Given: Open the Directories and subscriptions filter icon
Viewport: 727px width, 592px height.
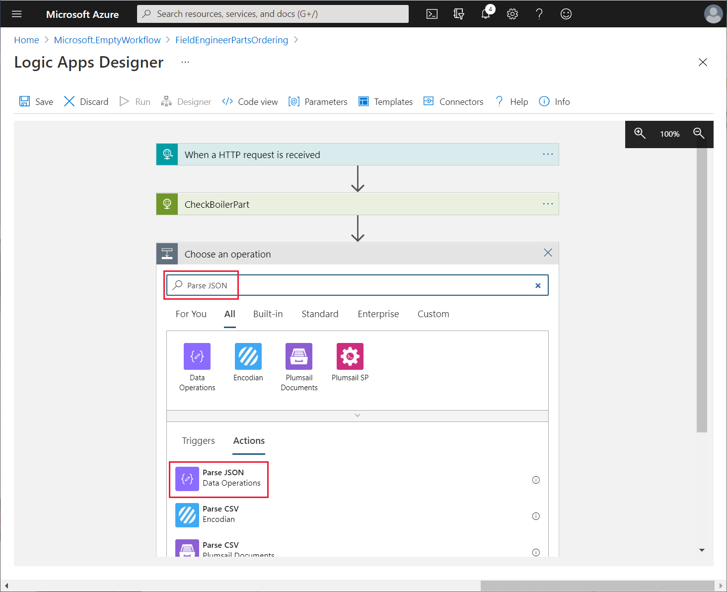Looking at the screenshot, I should tap(459, 14).
